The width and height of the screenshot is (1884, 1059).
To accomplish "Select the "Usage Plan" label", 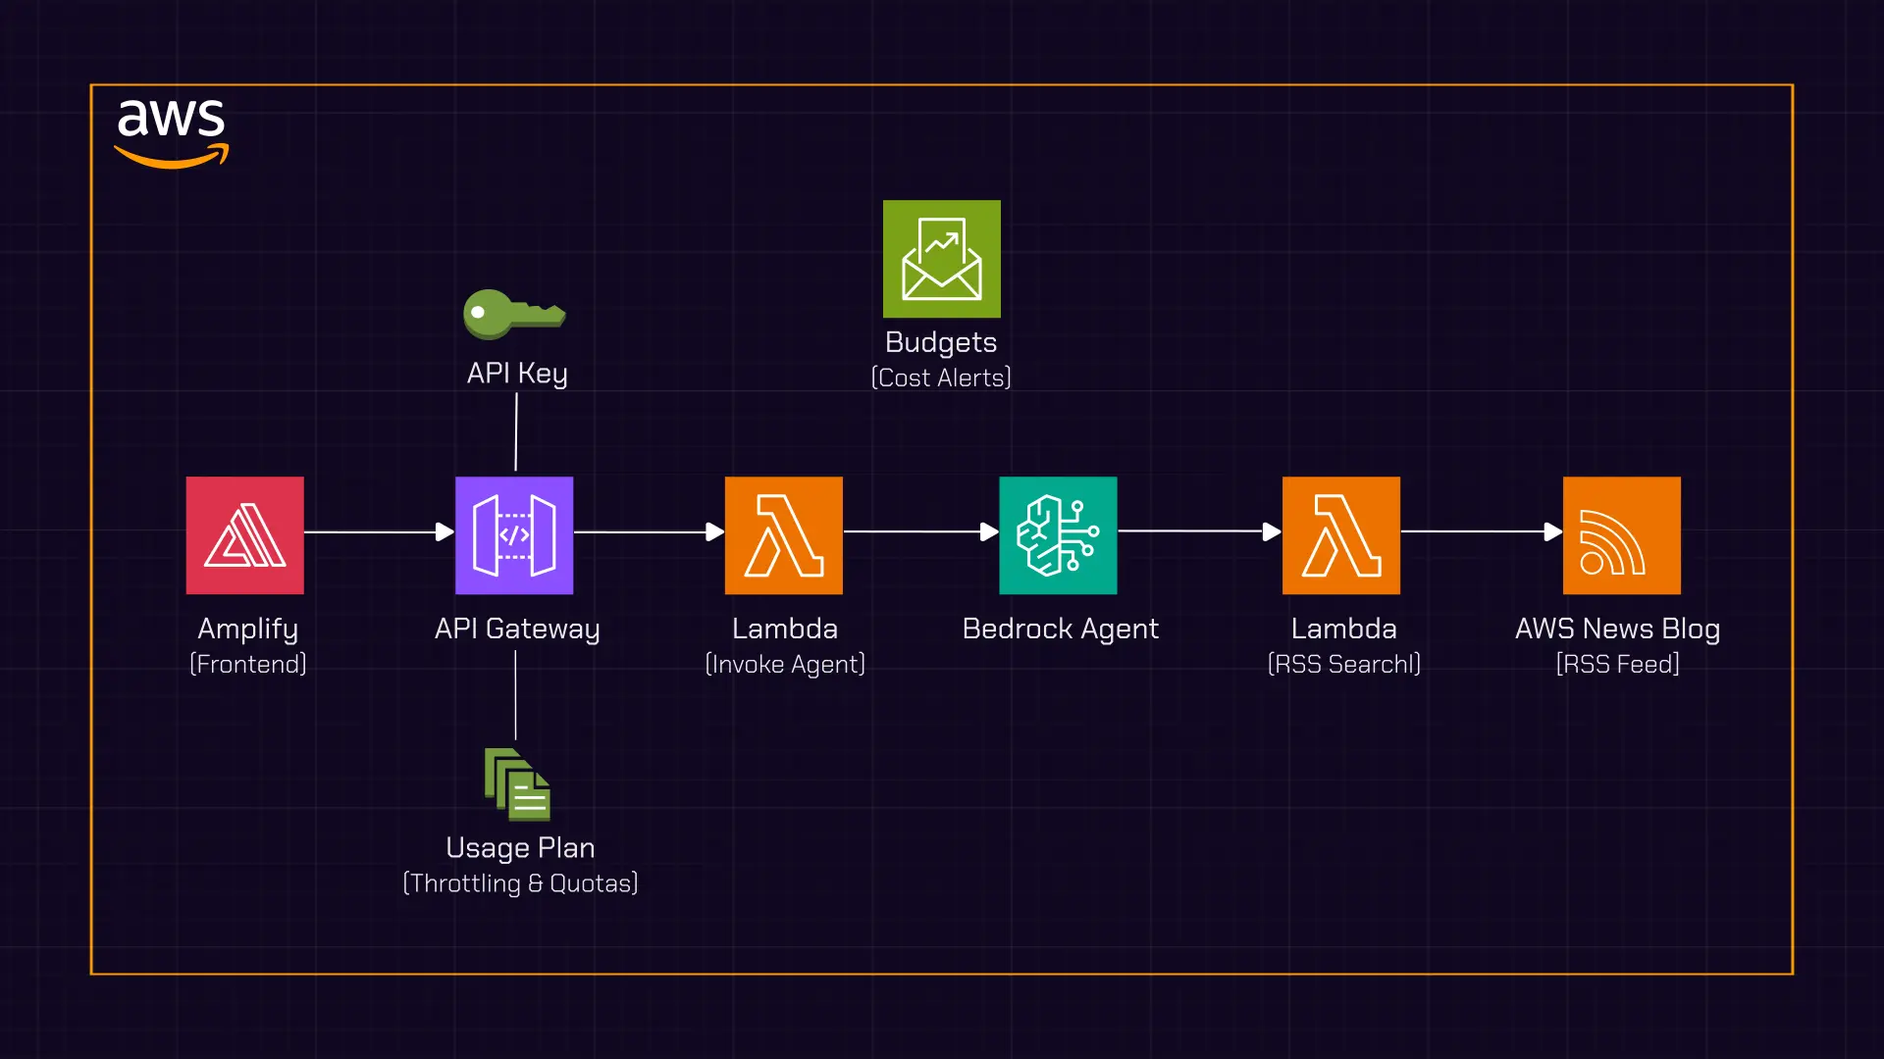I will pyautogui.click(x=520, y=848).
